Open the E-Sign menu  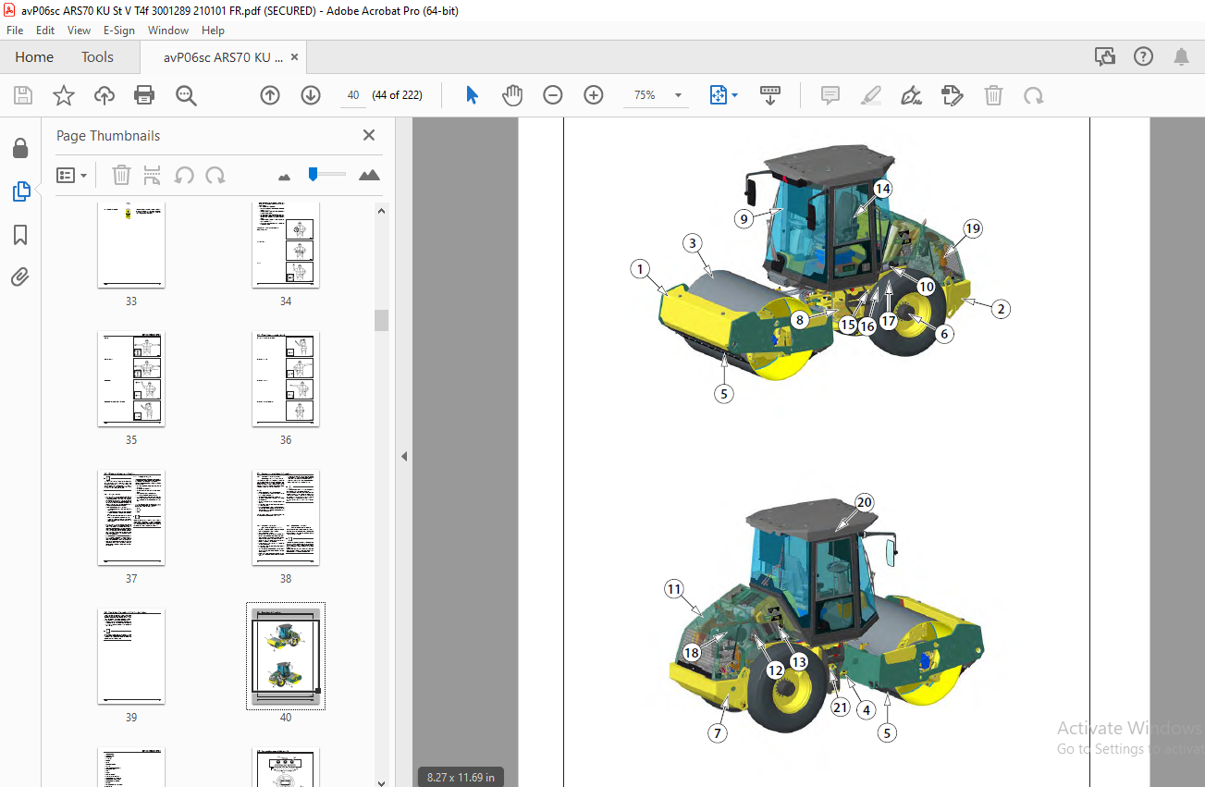(119, 31)
